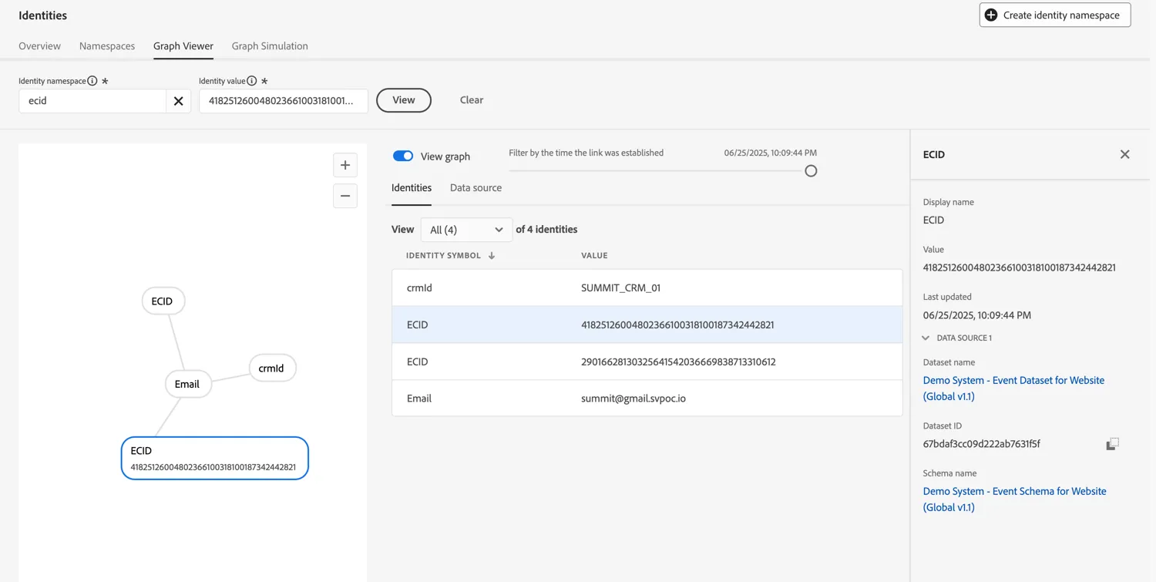
Task: Select the Identities sub-tab
Action: coord(412,187)
